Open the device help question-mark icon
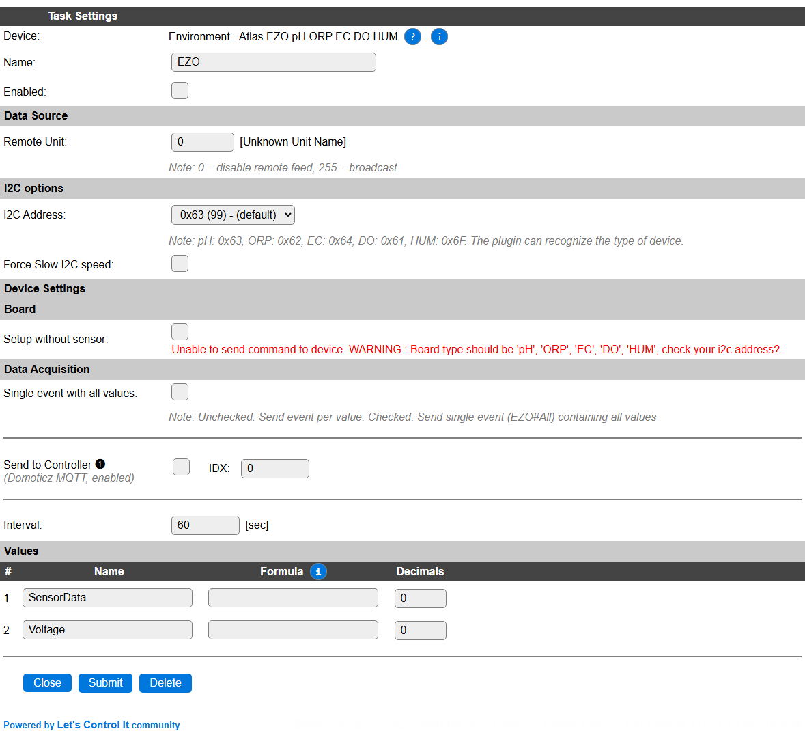This screenshot has height=731, width=805. point(412,36)
